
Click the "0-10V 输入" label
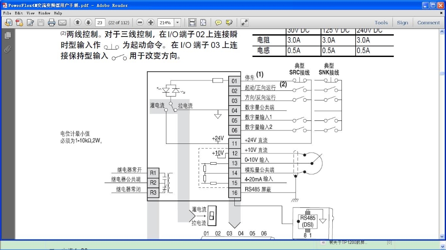pos(257,160)
